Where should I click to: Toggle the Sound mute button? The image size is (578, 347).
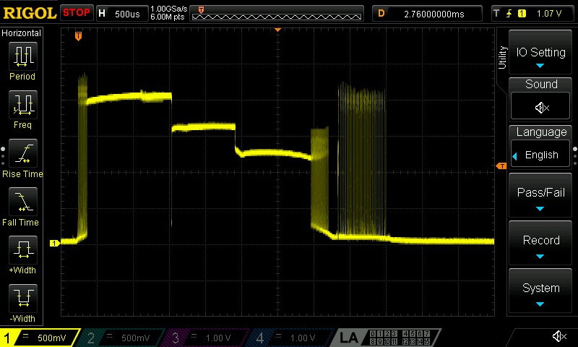click(x=540, y=106)
